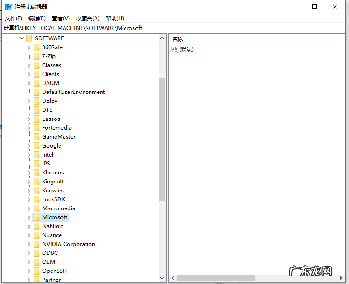Click the Knowles folder icon
Image resolution: width=349 pixels, height=284 pixels.
[36, 191]
